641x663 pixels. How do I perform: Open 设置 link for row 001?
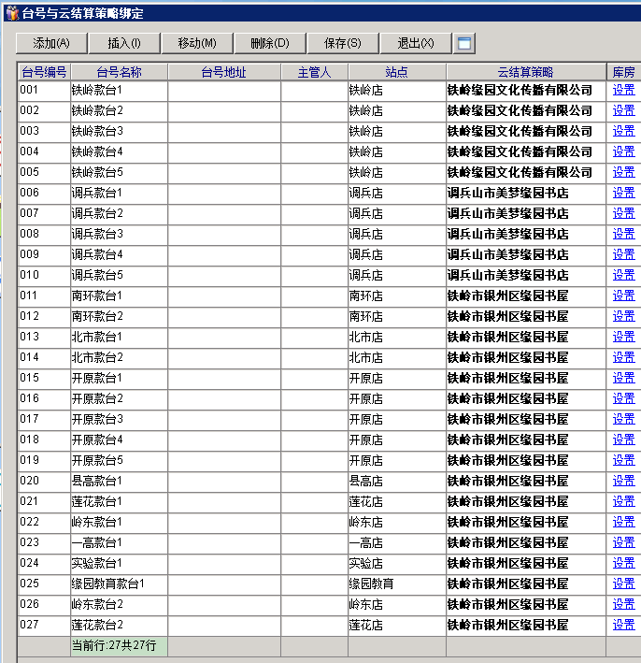tap(623, 91)
